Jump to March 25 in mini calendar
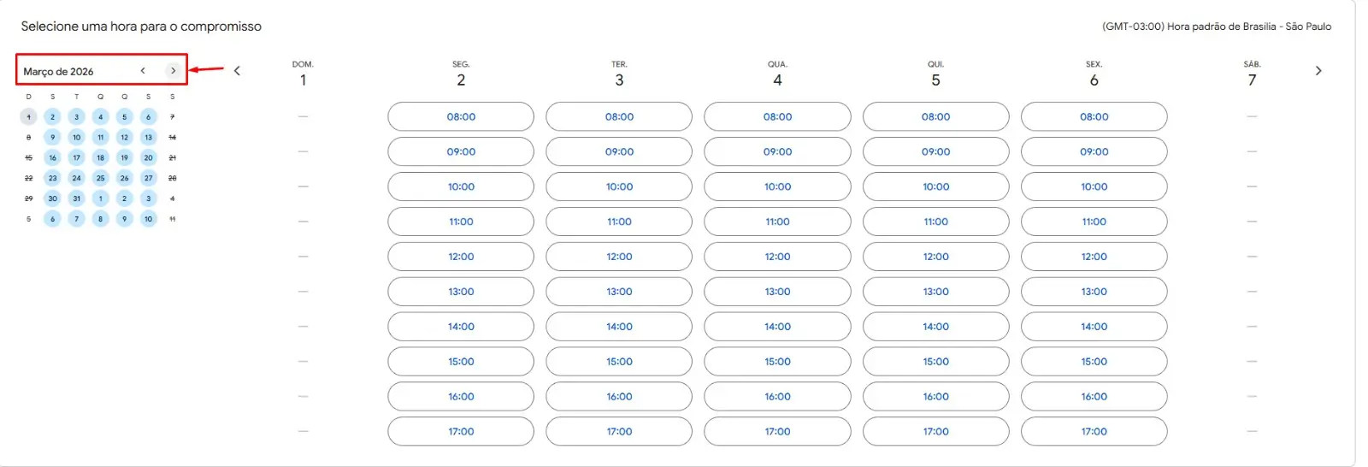1368x467 pixels. [100, 179]
